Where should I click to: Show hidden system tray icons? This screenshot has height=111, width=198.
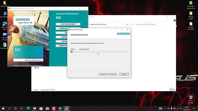coord(165,108)
